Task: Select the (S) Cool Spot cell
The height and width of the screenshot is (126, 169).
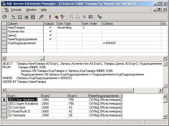Action: click(x=24, y=107)
